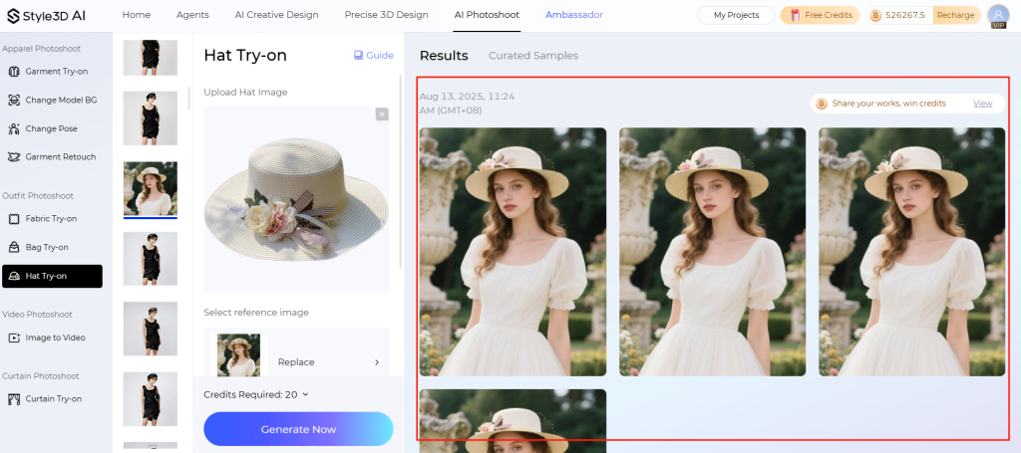1021x453 pixels.
Task: Click the Hat Try-on panel scrollbar
Action: point(401,171)
